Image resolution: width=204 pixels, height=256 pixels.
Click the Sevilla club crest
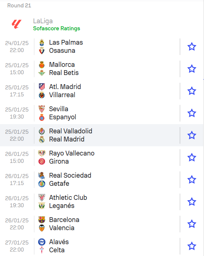pyautogui.click(x=42, y=109)
